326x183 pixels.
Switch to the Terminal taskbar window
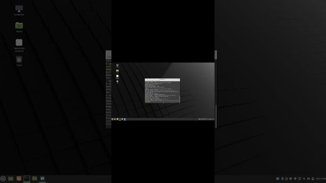coord(26,178)
